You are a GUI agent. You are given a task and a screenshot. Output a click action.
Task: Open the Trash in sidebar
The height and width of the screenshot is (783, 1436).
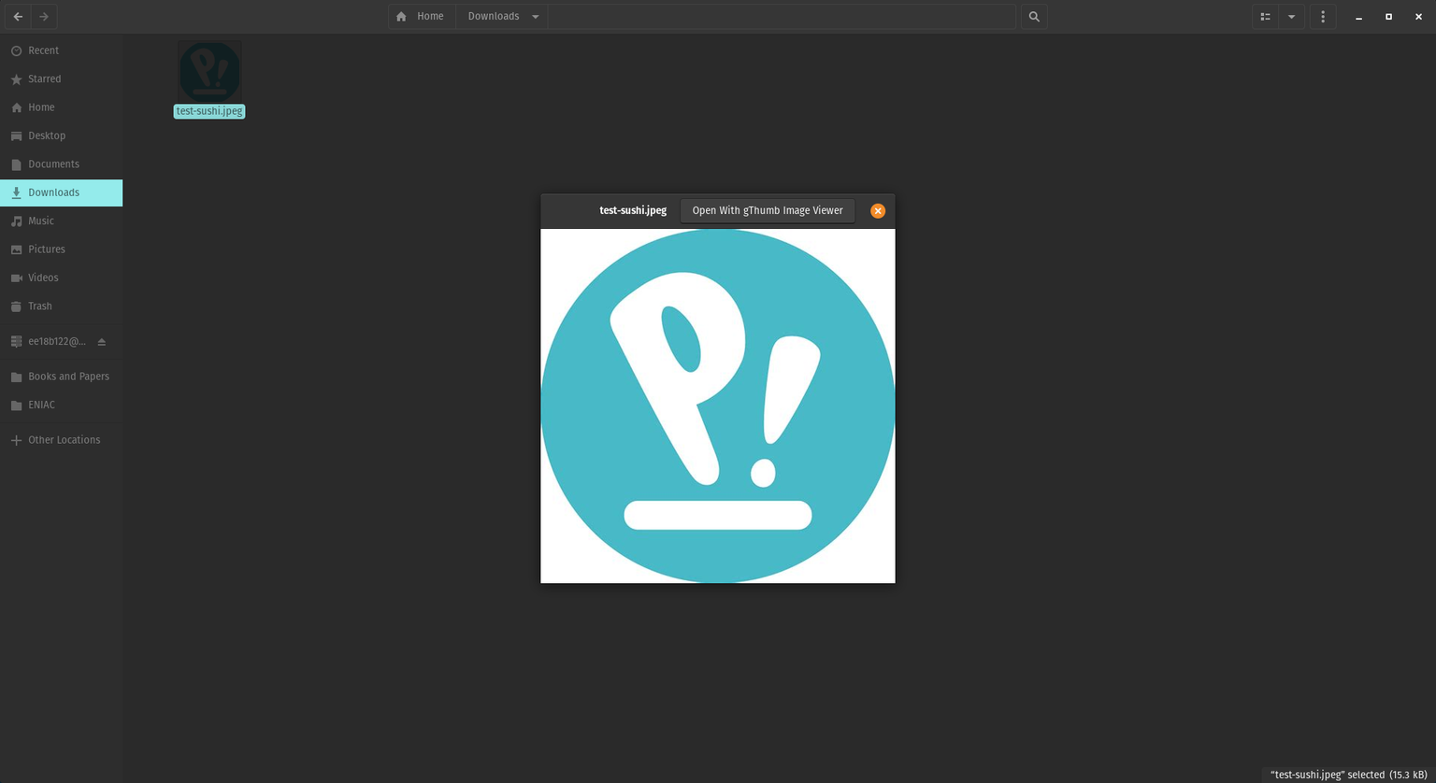[x=40, y=306]
